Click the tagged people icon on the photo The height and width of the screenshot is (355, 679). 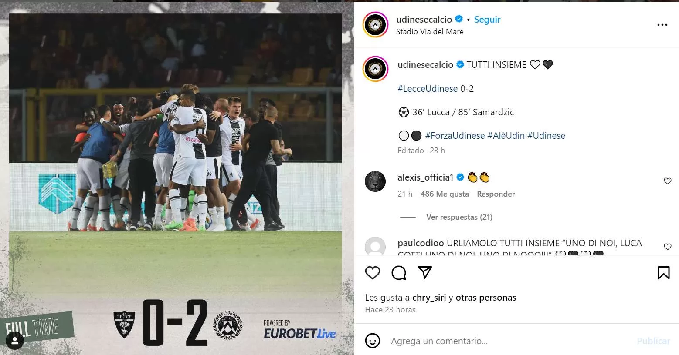pyautogui.click(x=15, y=341)
